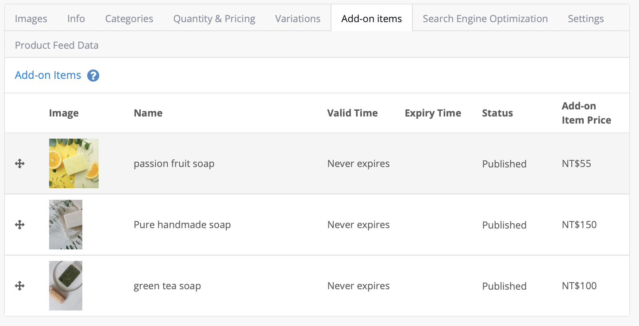Click the move handle for passion fruit soap
This screenshot has height=326, width=639.
click(19, 163)
